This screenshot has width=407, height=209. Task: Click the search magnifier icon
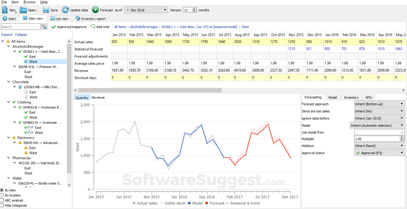click(44, 27)
